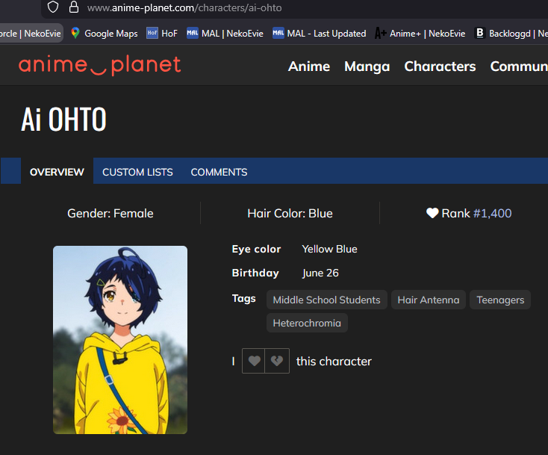
Task: Open the MAL | NekoEvie bookmark
Action: tap(225, 33)
